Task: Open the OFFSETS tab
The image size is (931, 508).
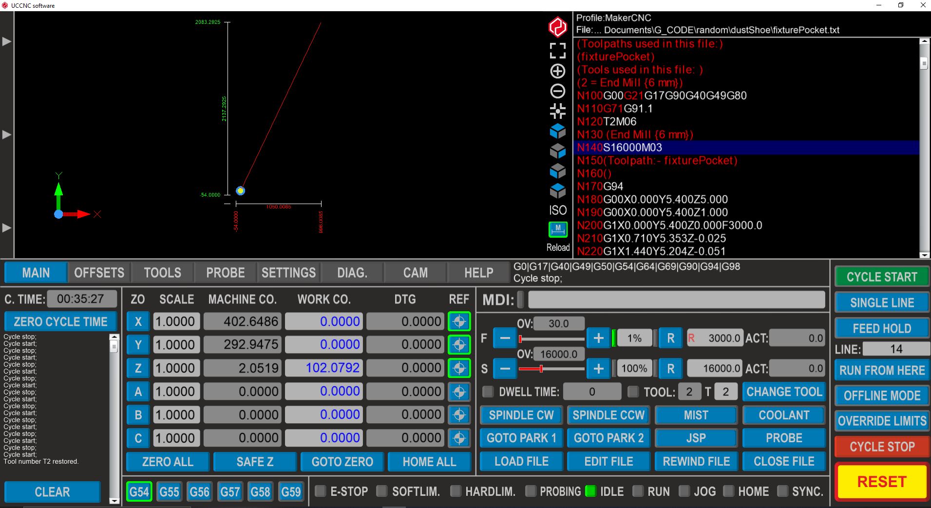Action: (99, 273)
